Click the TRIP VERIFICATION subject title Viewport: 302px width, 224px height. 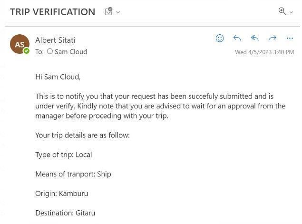[52, 12]
